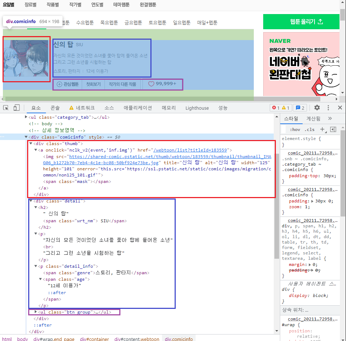Click the blue messages count badge

click(x=300, y=108)
